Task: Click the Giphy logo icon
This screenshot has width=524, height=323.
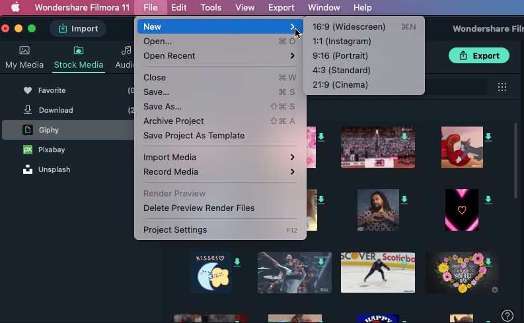Action: click(x=28, y=130)
